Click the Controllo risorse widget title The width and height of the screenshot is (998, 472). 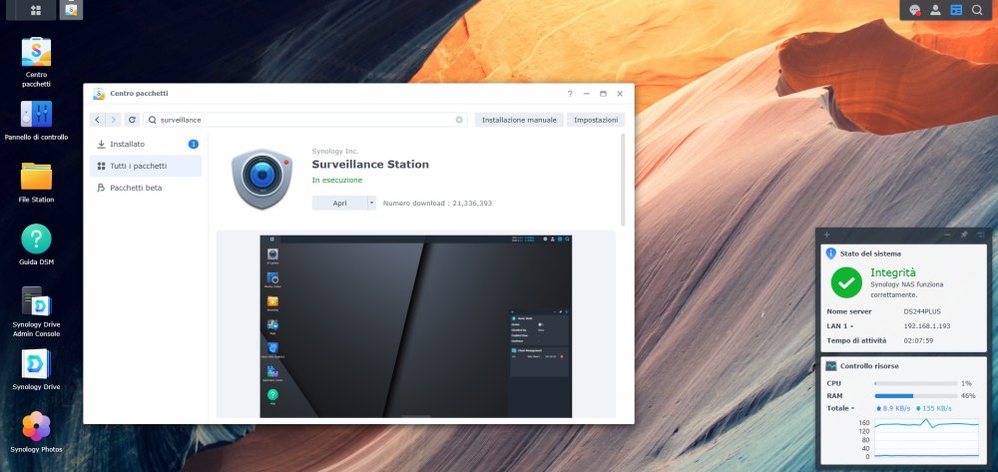tap(869, 366)
